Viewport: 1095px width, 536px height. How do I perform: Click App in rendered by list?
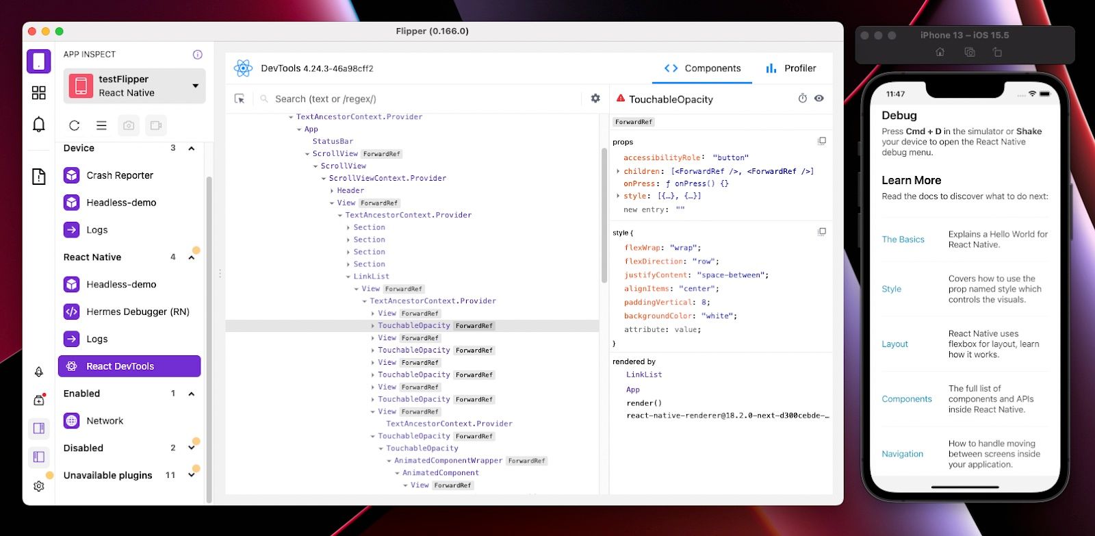point(633,390)
